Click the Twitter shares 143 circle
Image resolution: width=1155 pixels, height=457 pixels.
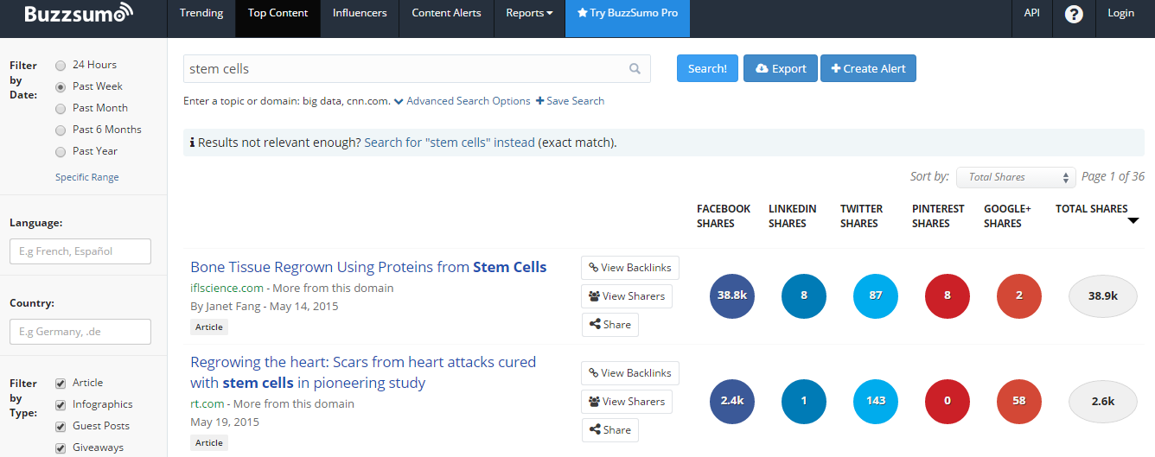[876, 401]
